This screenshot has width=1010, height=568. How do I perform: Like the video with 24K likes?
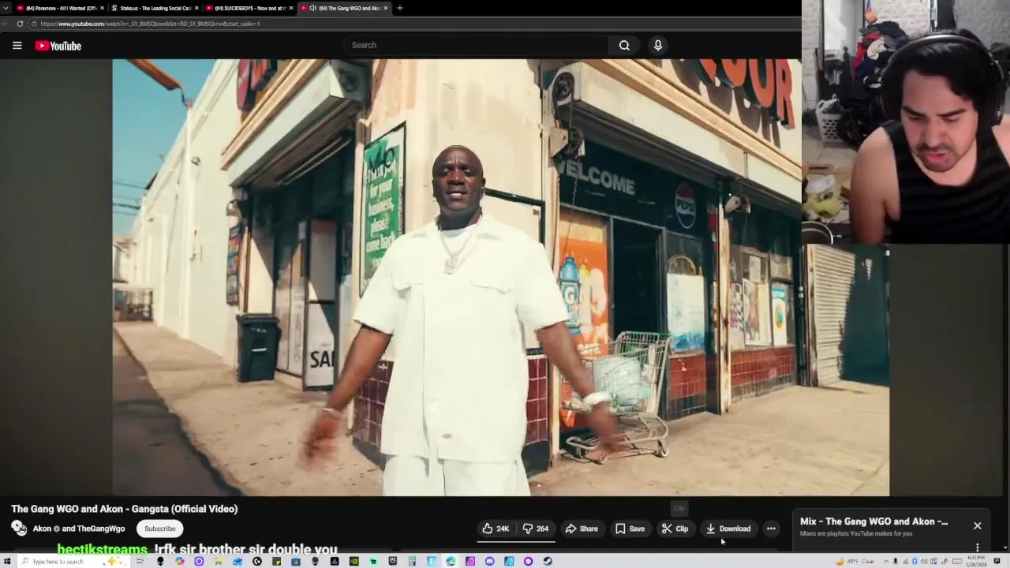click(x=496, y=529)
